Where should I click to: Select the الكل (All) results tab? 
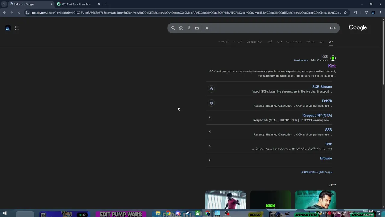click(x=331, y=42)
